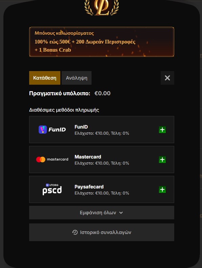
Task: Click the green plus icon for FunID
Action: click(162, 130)
